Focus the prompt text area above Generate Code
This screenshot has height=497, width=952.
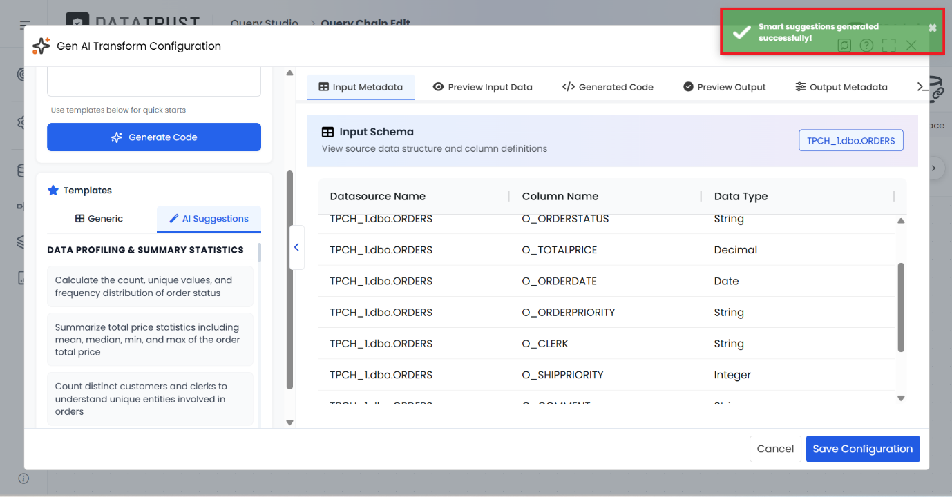pos(154,81)
